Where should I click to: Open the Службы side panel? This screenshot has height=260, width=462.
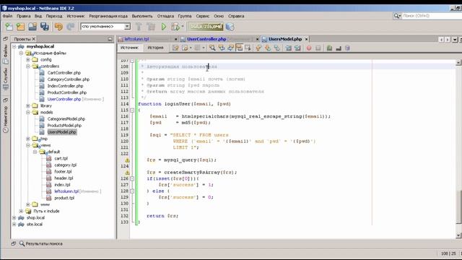tap(6, 78)
